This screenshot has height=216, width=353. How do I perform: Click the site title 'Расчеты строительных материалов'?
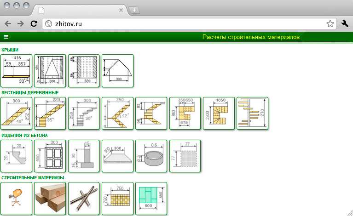[251, 37]
